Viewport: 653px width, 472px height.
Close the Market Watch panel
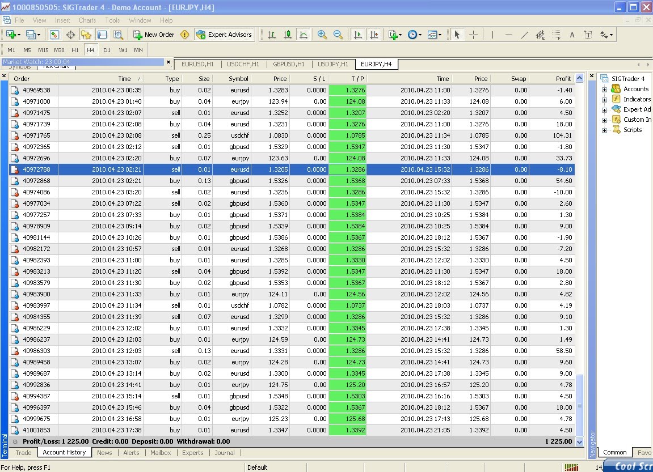tap(168, 62)
